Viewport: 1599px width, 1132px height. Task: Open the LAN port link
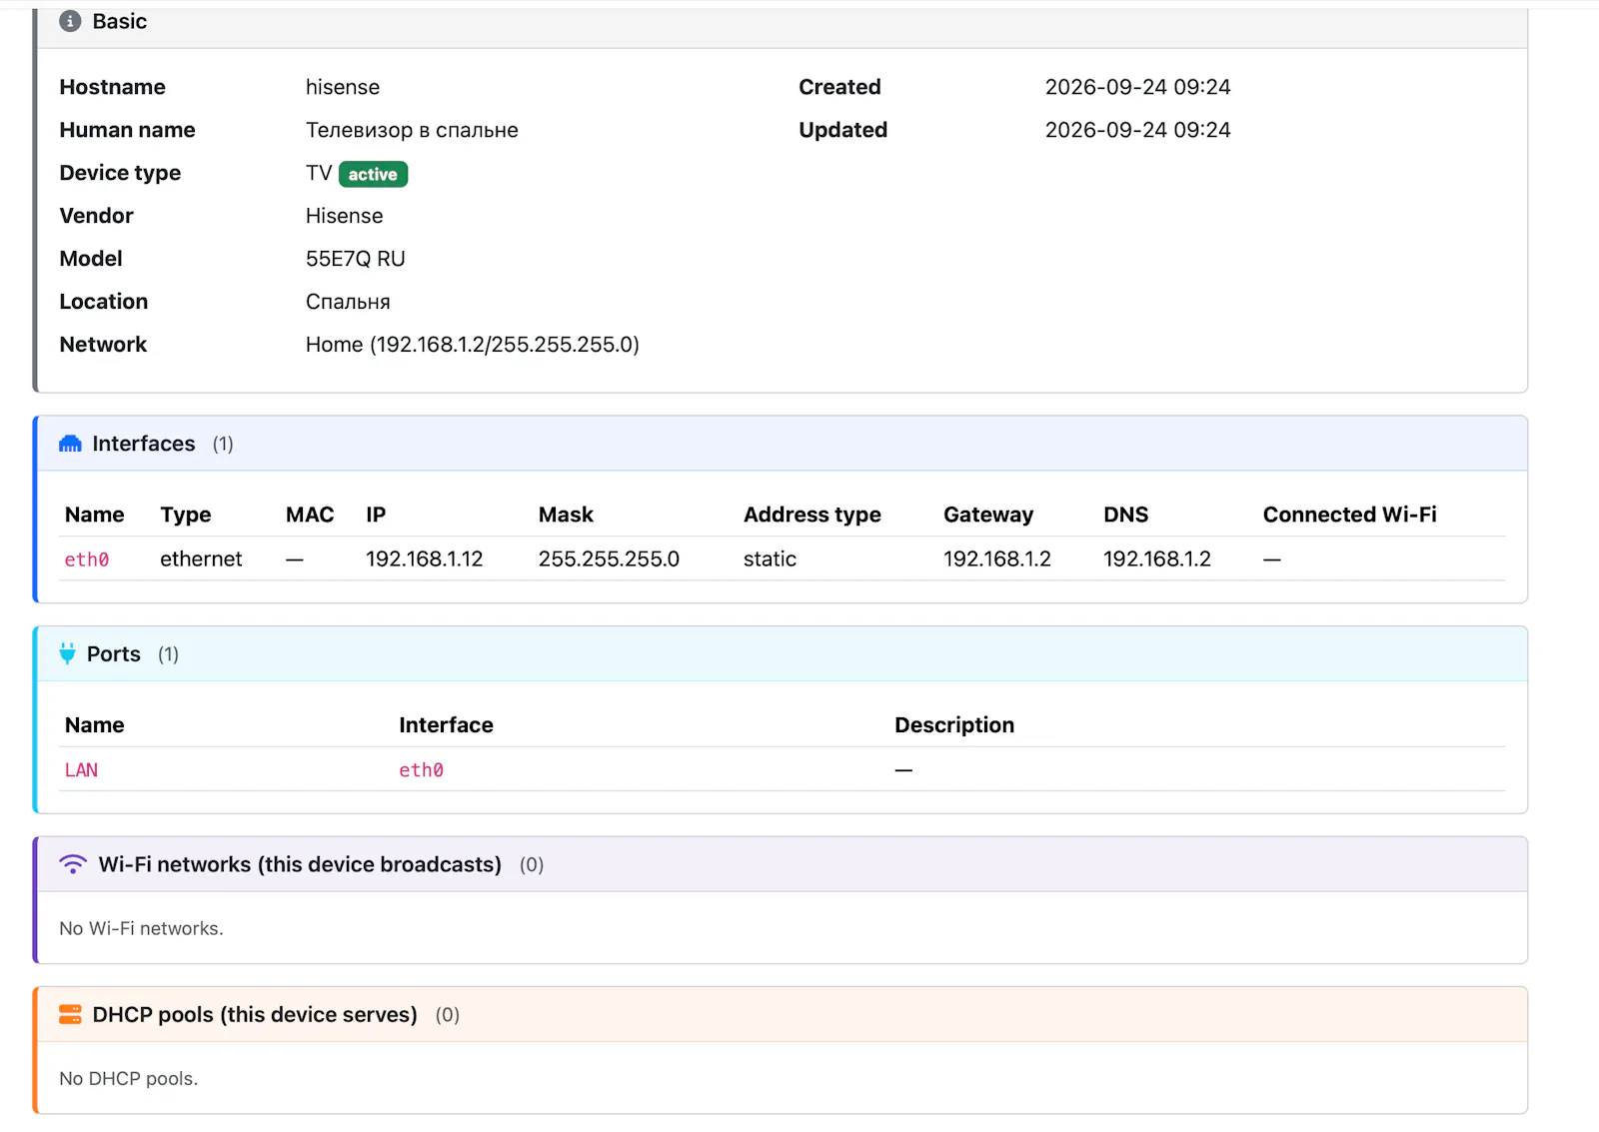click(81, 770)
